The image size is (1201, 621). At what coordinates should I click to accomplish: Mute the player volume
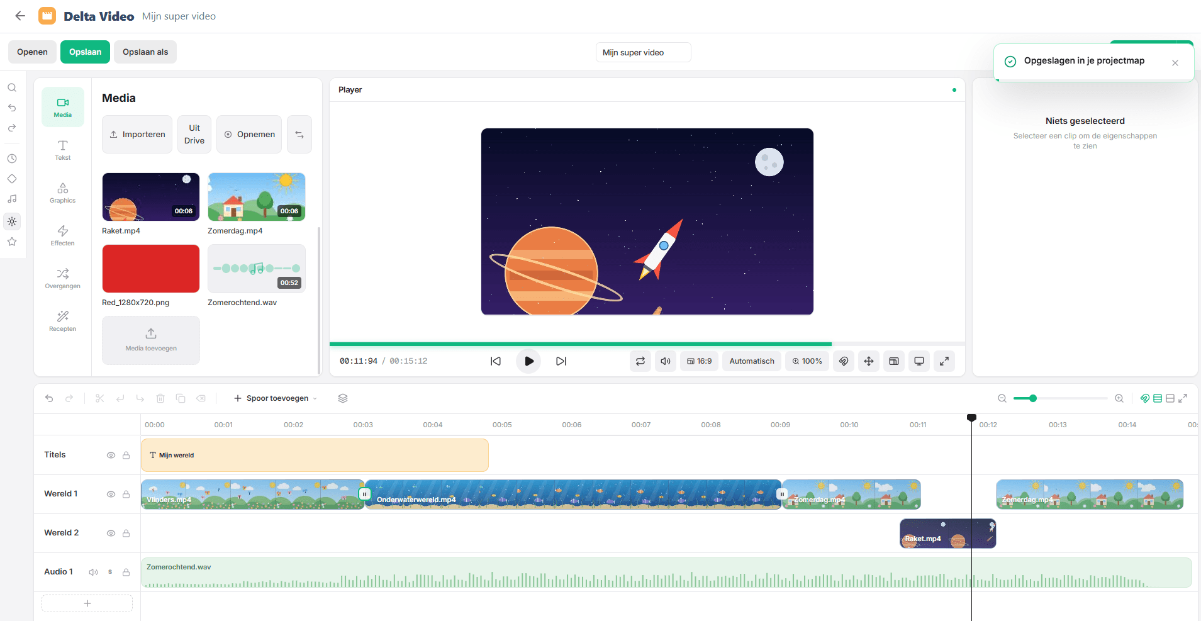pos(666,361)
